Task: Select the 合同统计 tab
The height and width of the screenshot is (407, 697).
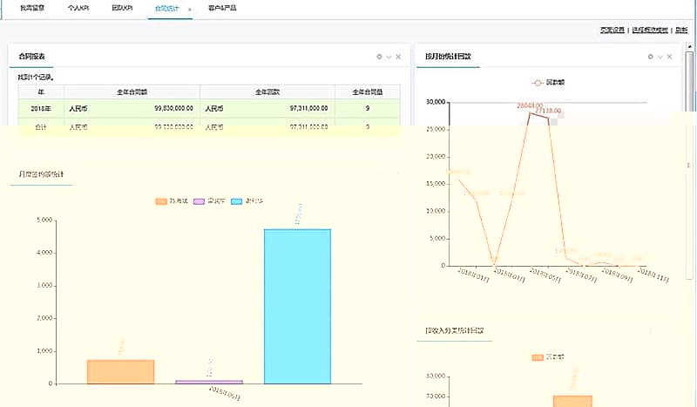Action: [166, 9]
